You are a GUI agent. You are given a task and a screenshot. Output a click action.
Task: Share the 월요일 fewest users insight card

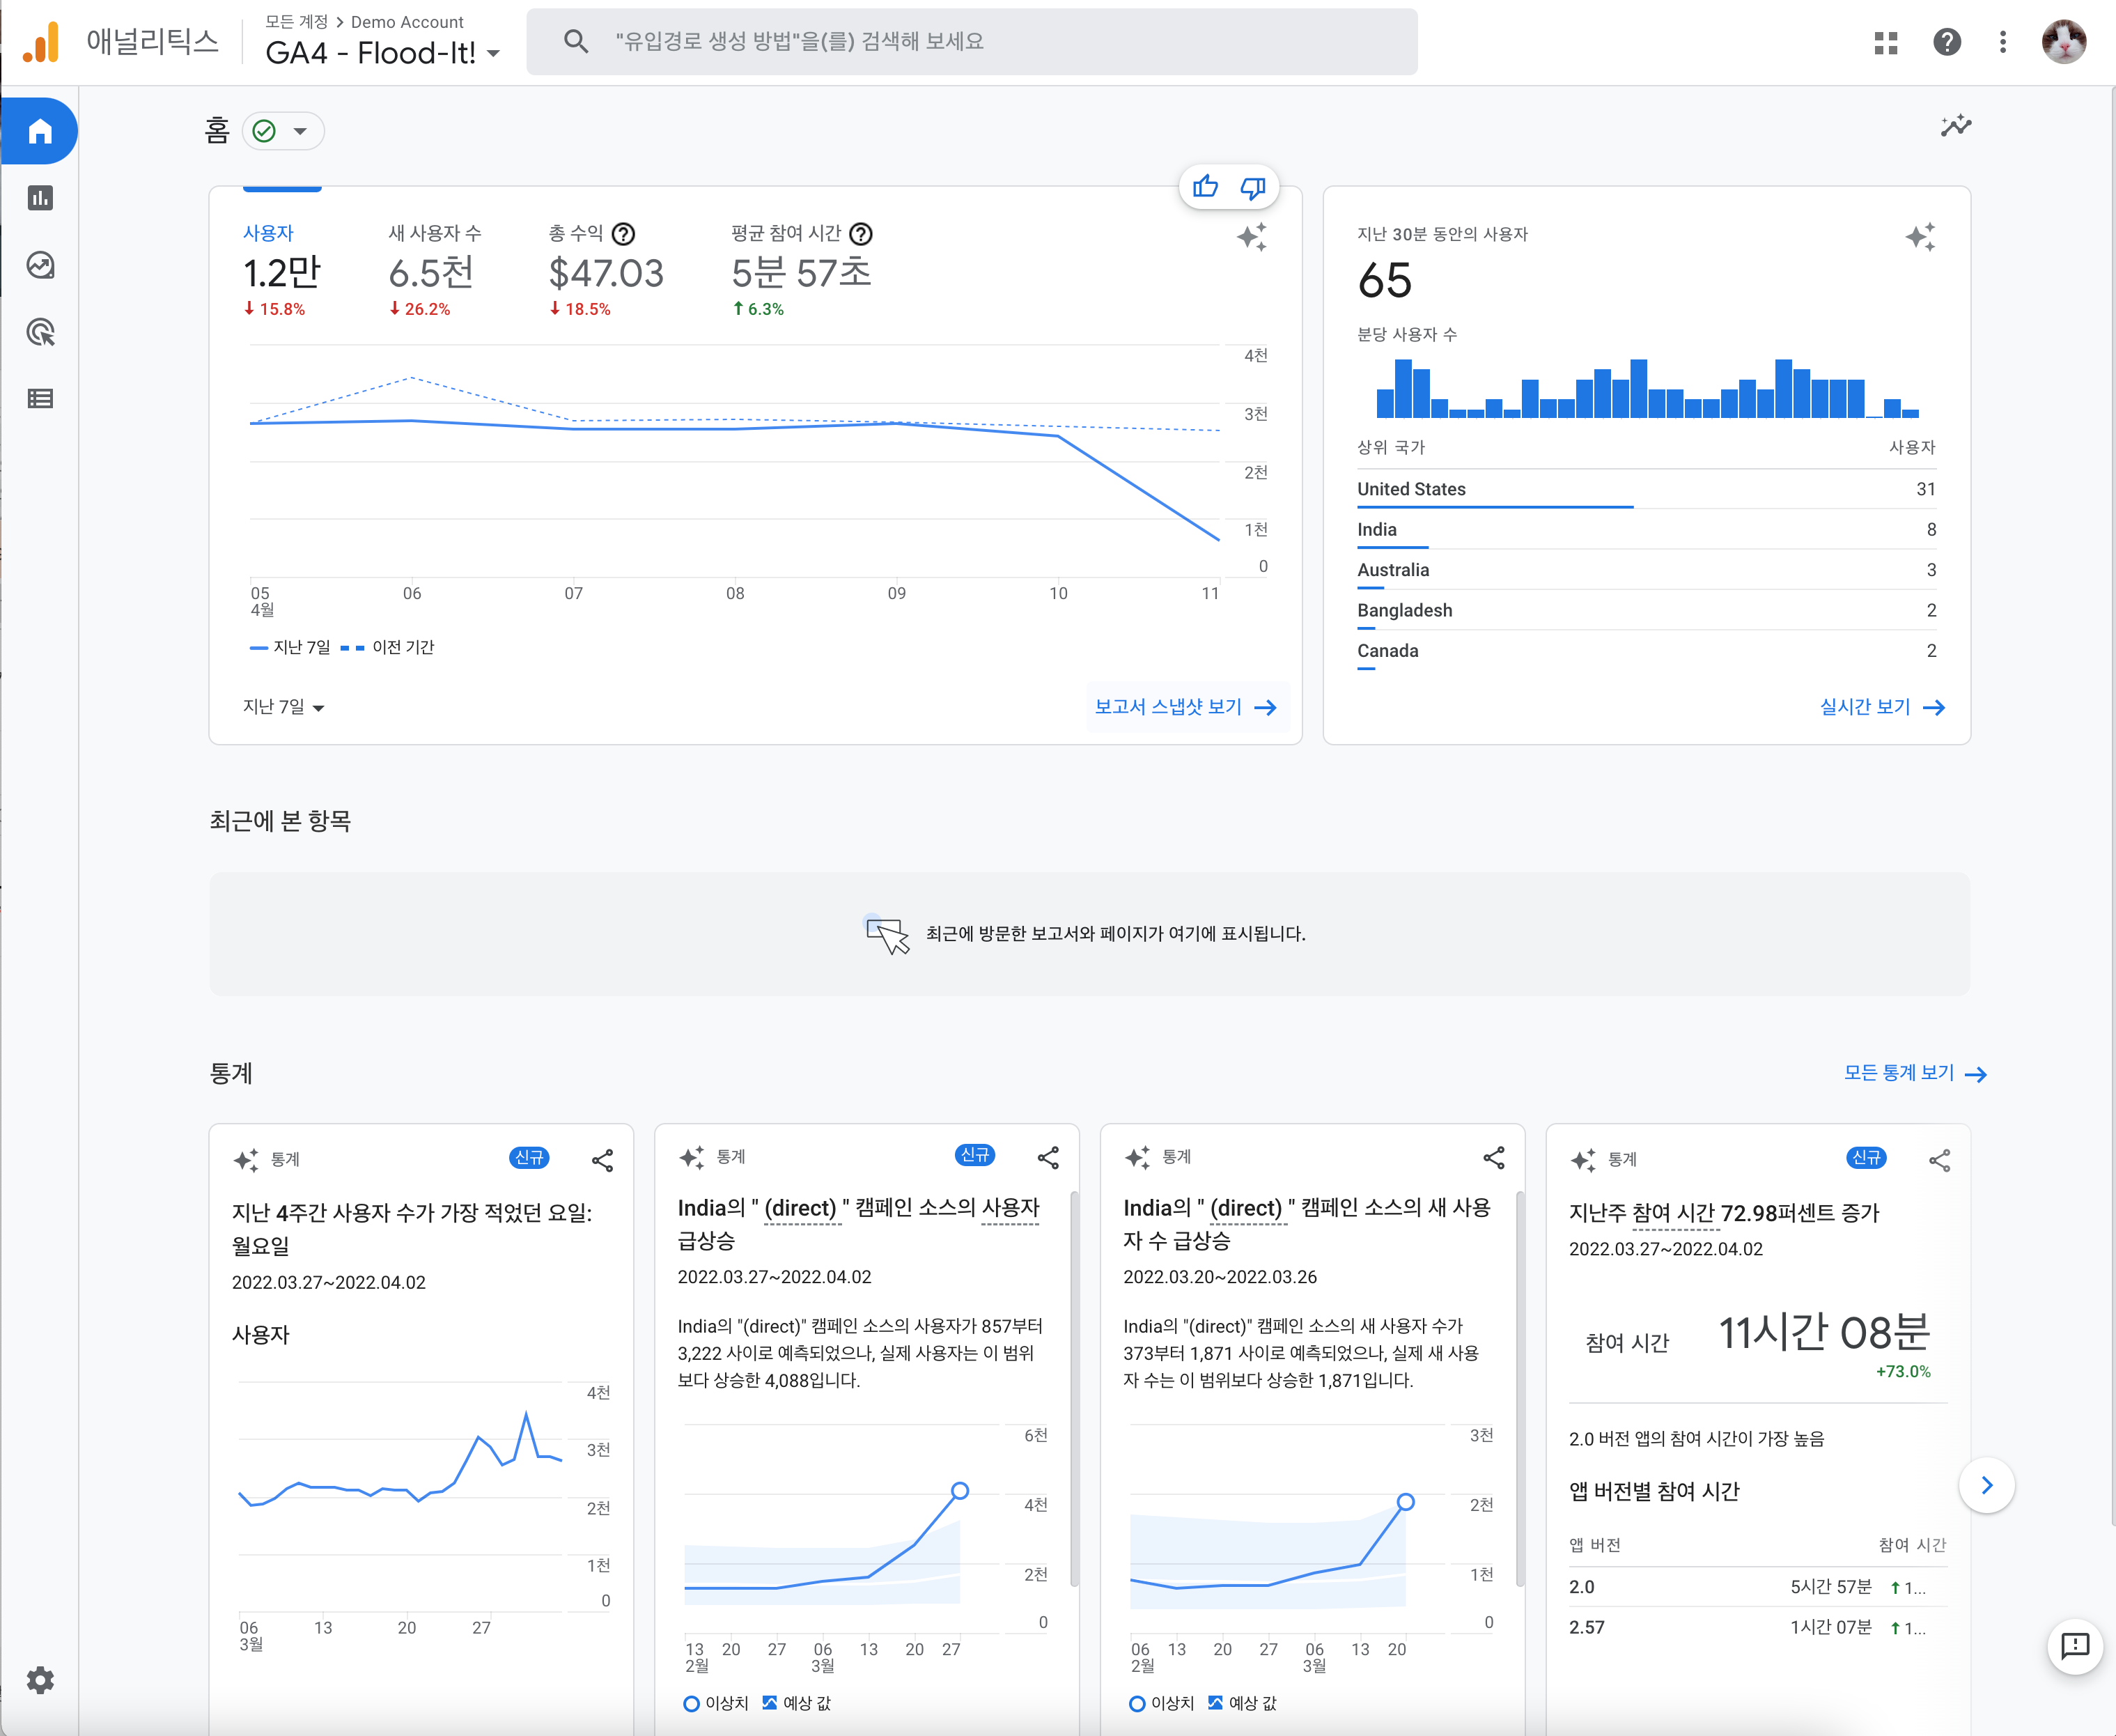[x=602, y=1160]
